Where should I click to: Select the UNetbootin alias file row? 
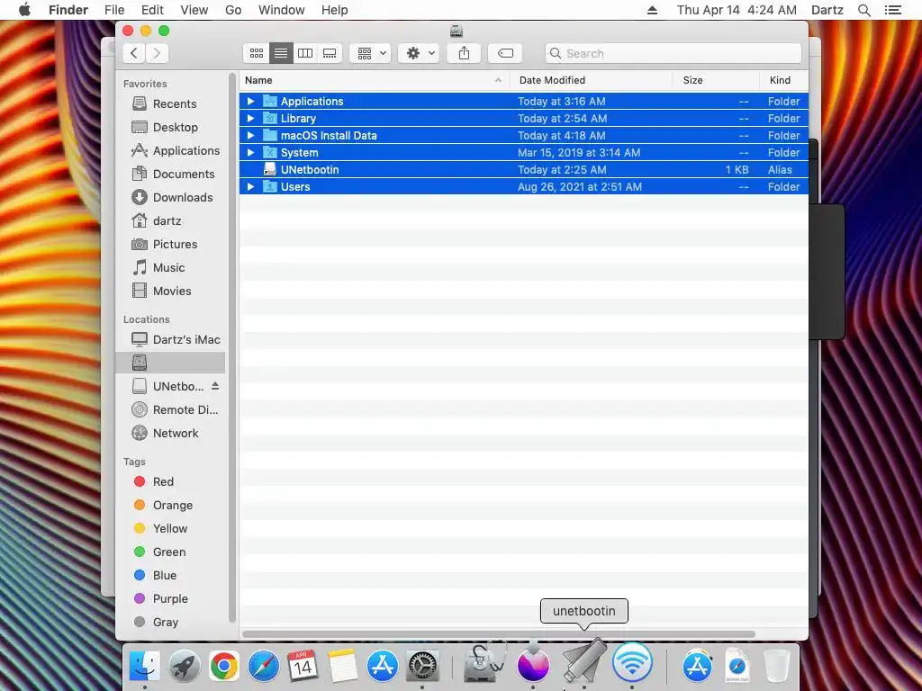click(523, 170)
